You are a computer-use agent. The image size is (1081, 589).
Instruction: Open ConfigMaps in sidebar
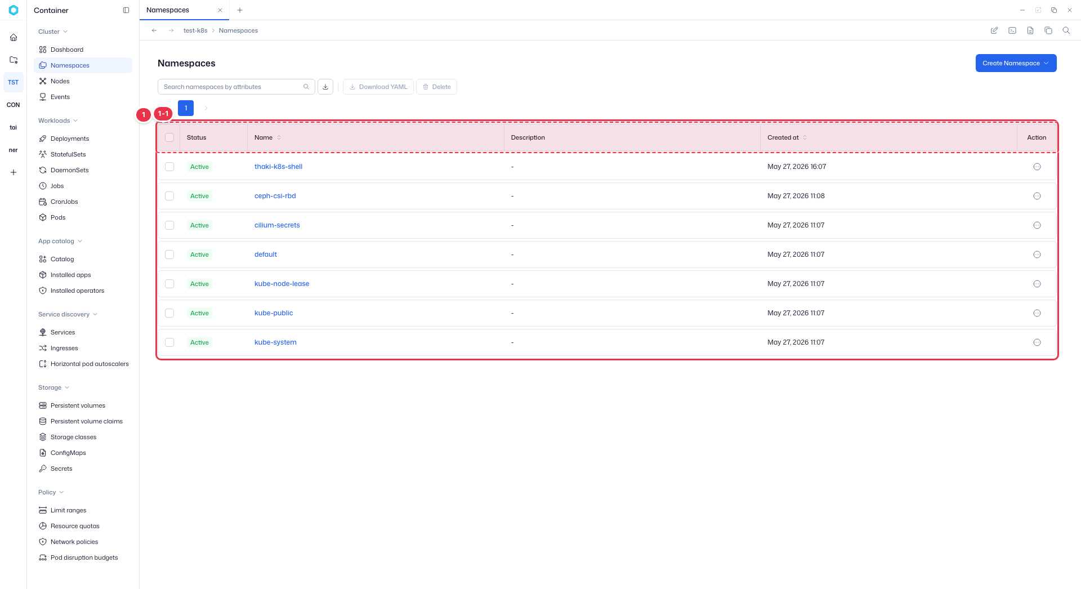83,453
